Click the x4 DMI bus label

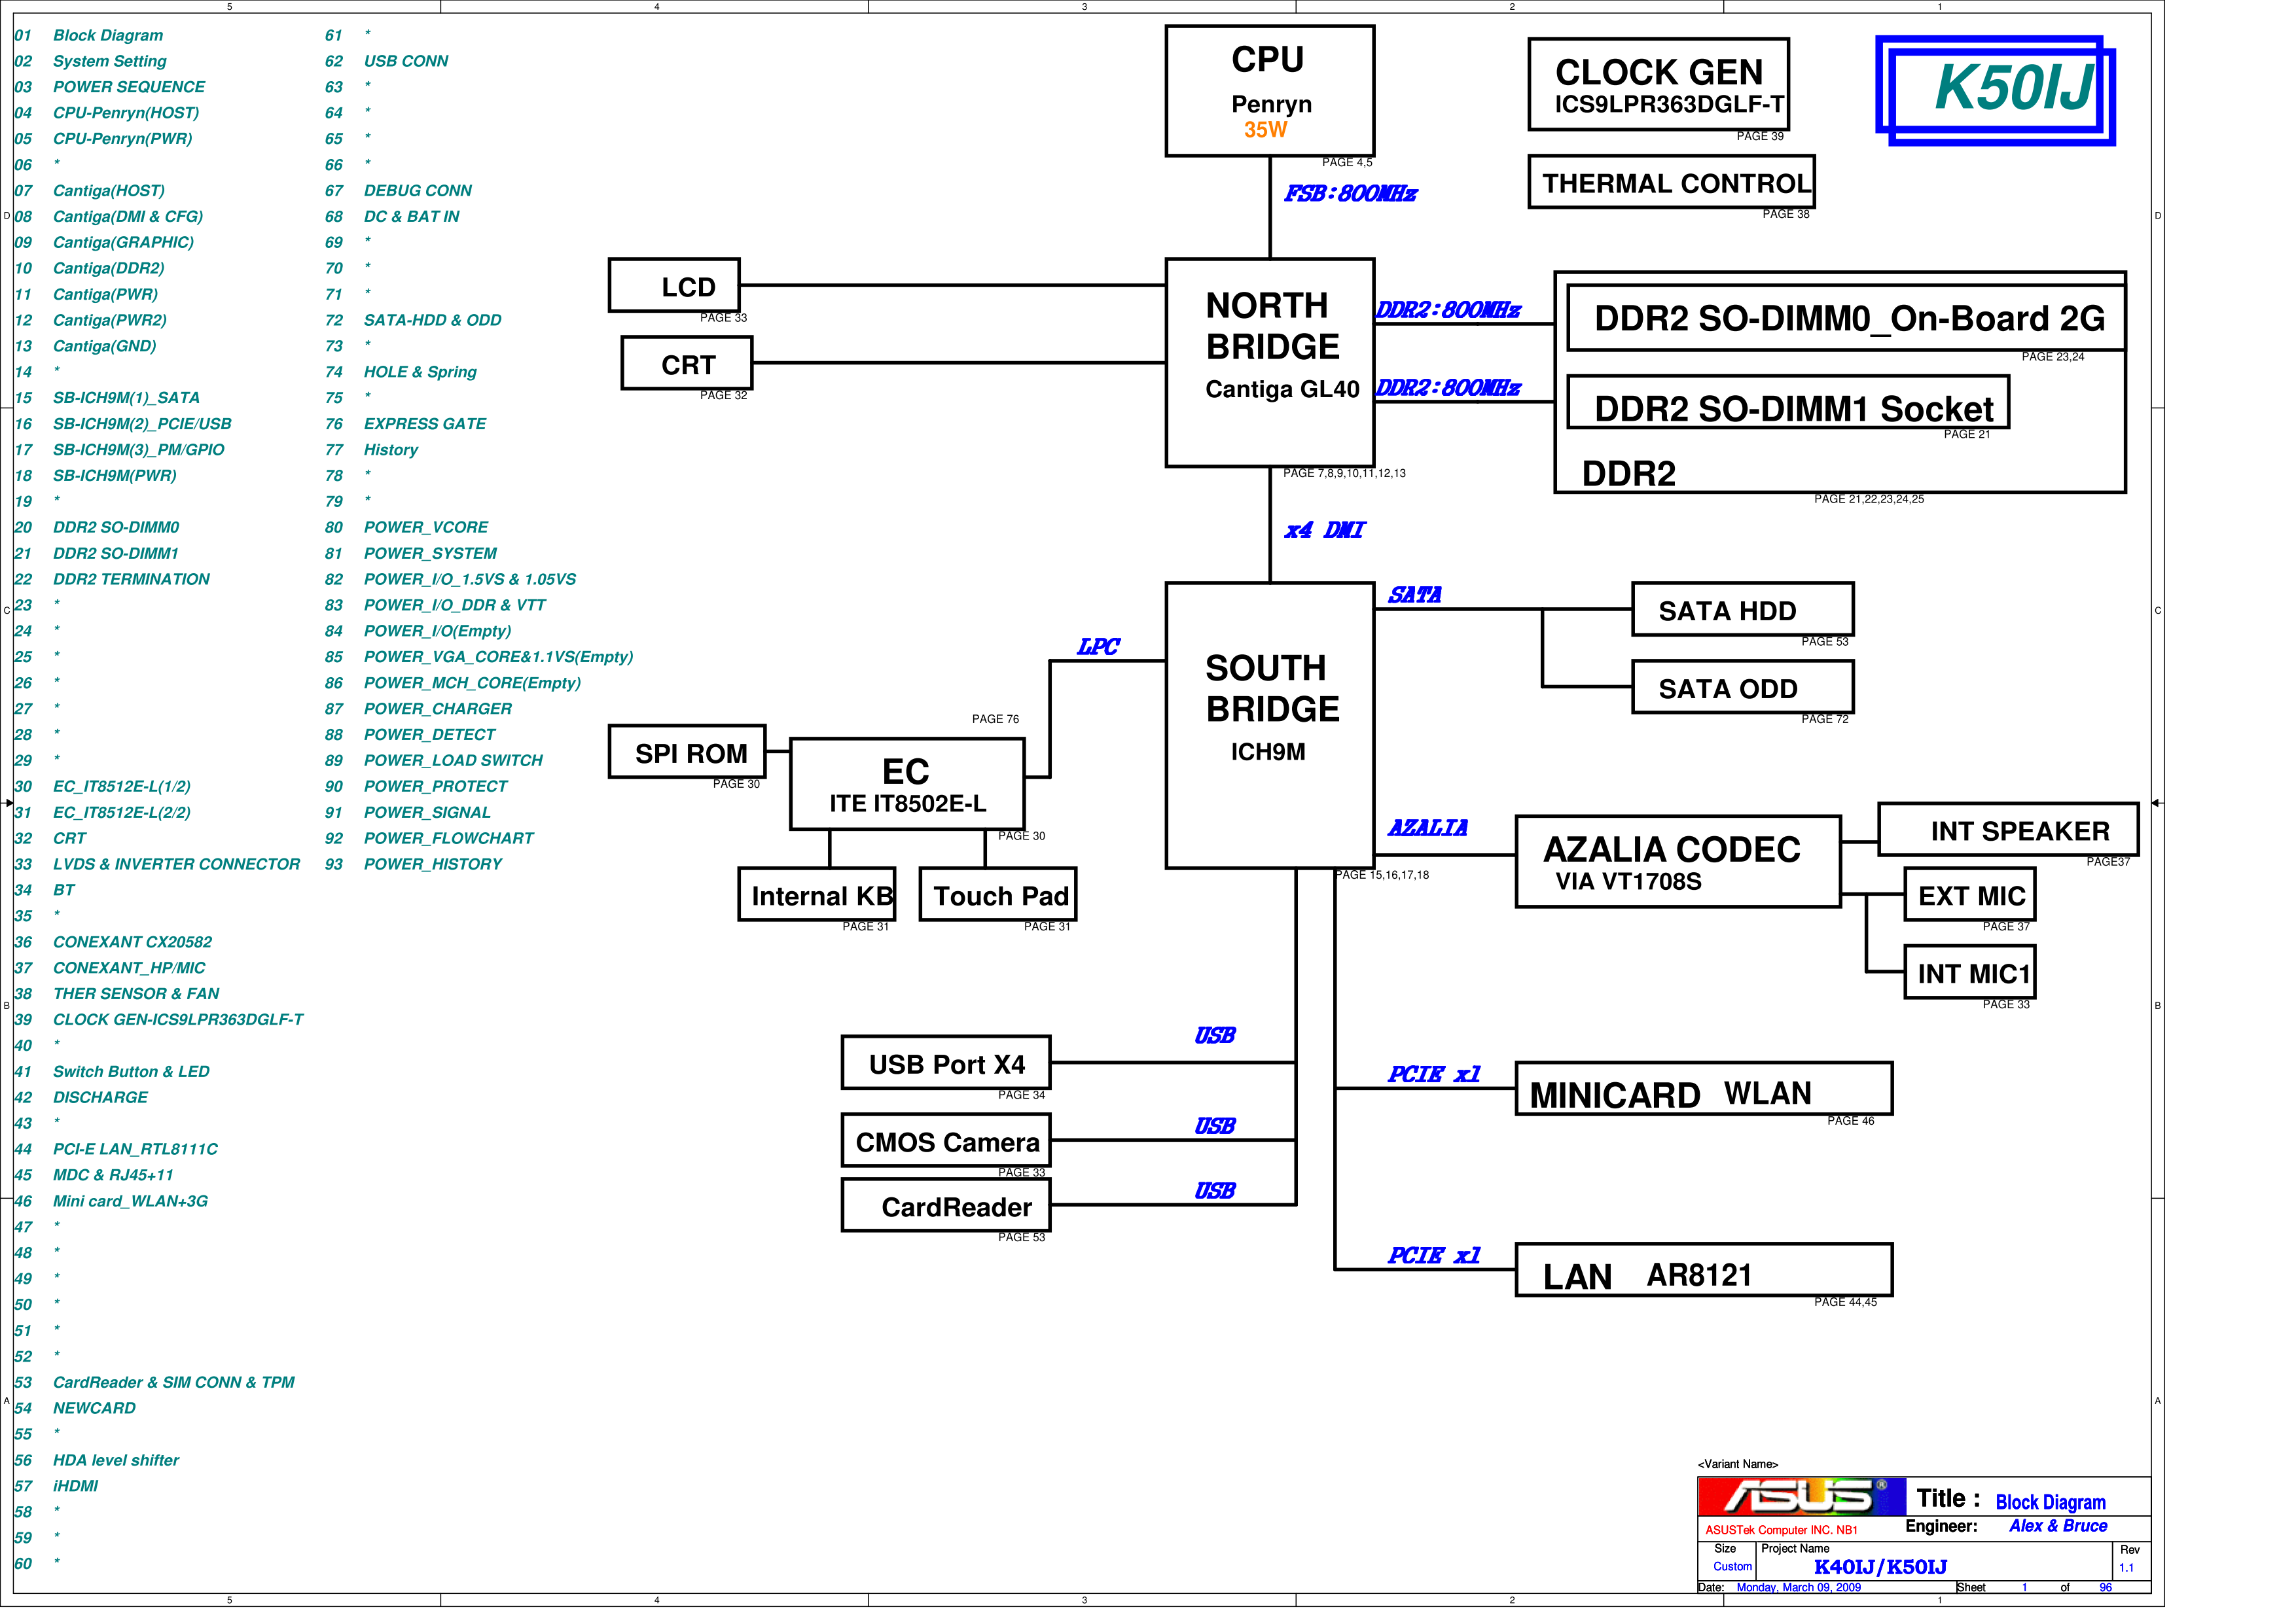(1324, 531)
